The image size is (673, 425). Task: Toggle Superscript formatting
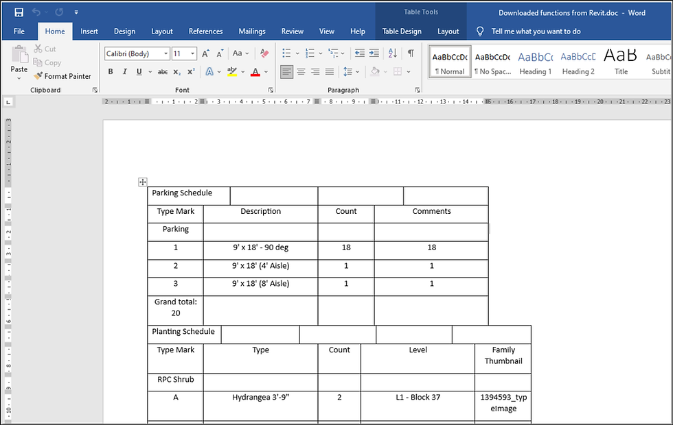pos(191,71)
